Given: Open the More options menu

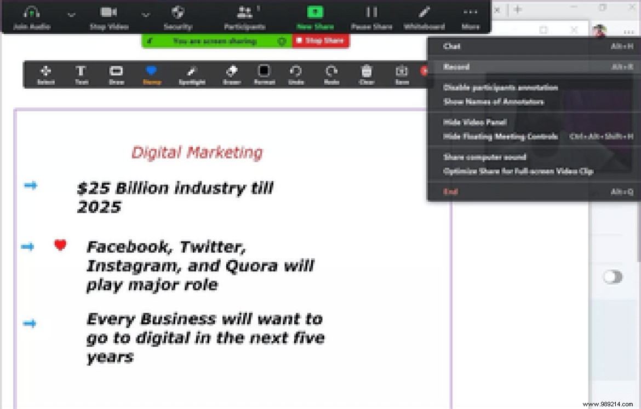Looking at the screenshot, I should pos(470,16).
